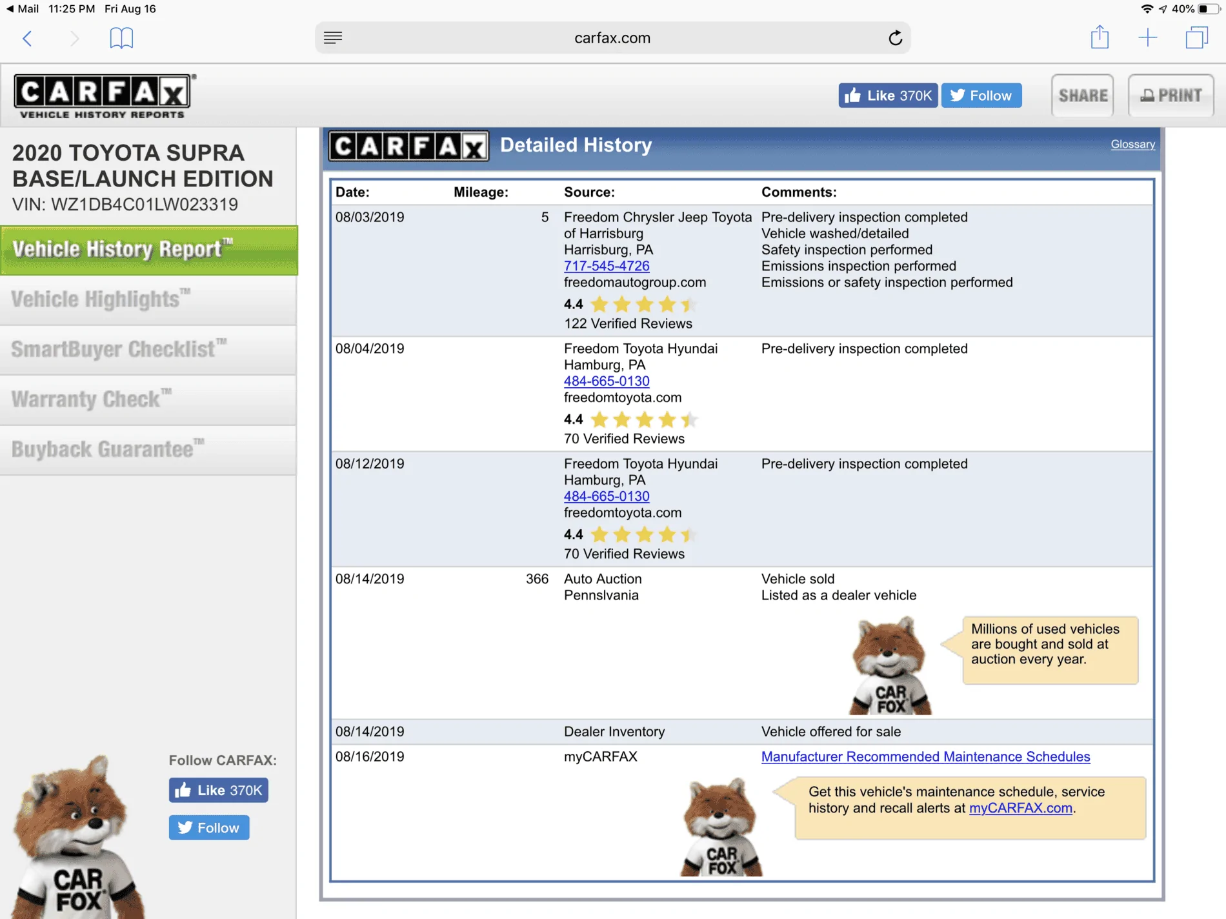Click the SHARE button
1226x919 pixels.
coord(1083,96)
